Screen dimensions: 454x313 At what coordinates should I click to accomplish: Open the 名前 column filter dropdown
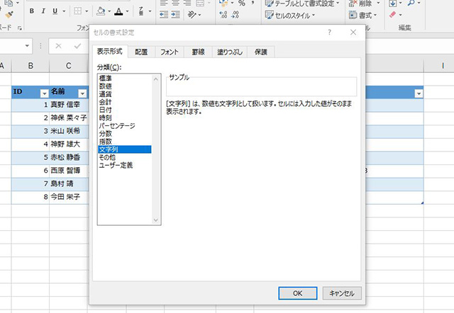[82, 93]
